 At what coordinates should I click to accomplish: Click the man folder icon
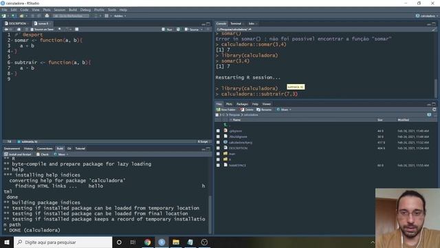coord(225,154)
